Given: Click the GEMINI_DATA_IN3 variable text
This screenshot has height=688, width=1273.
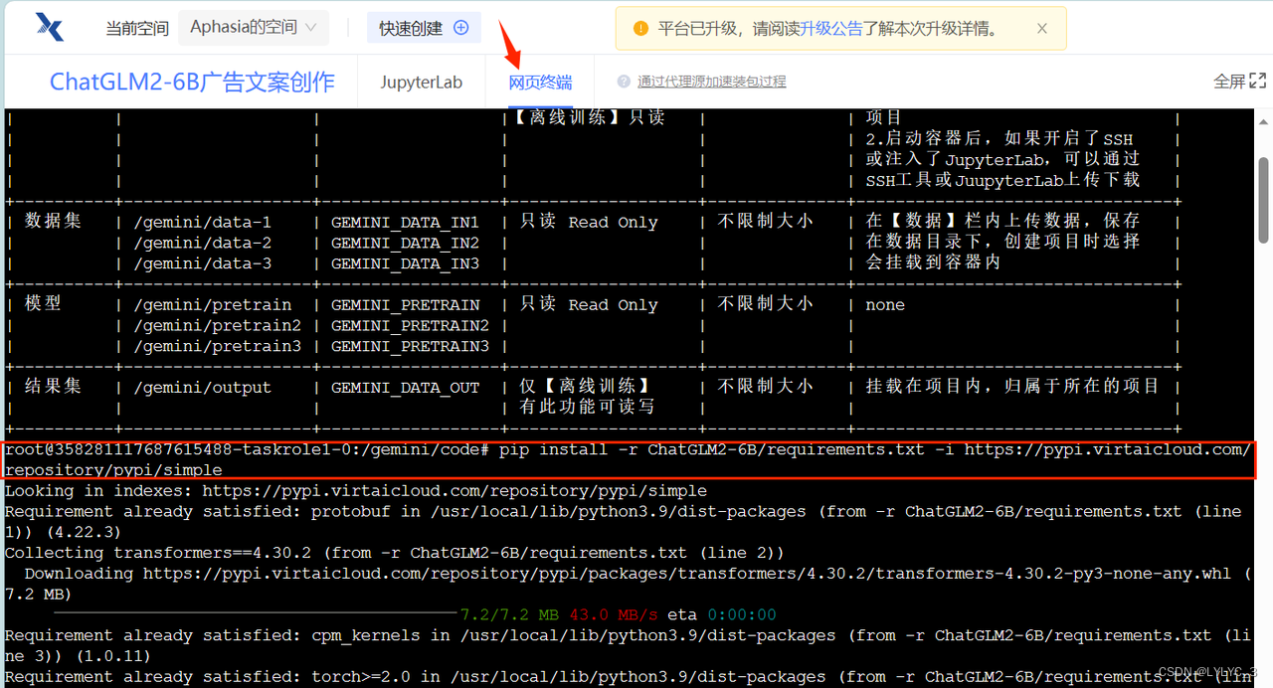Looking at the screenshot, I should [x=405, y=264].
